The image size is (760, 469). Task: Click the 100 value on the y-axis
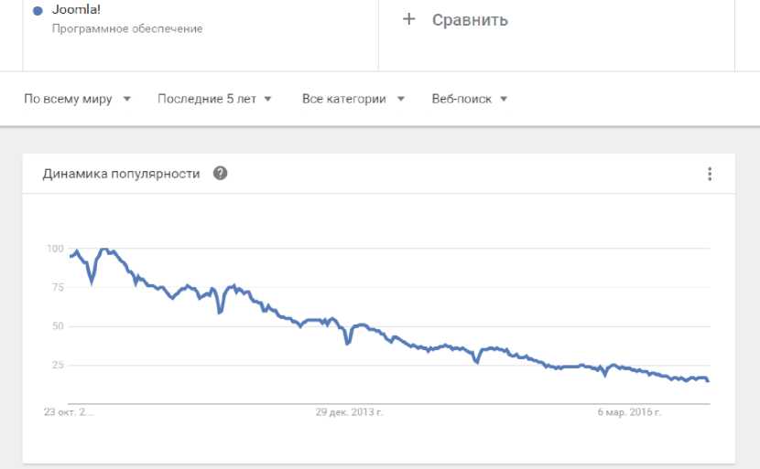tap(55, 249)
